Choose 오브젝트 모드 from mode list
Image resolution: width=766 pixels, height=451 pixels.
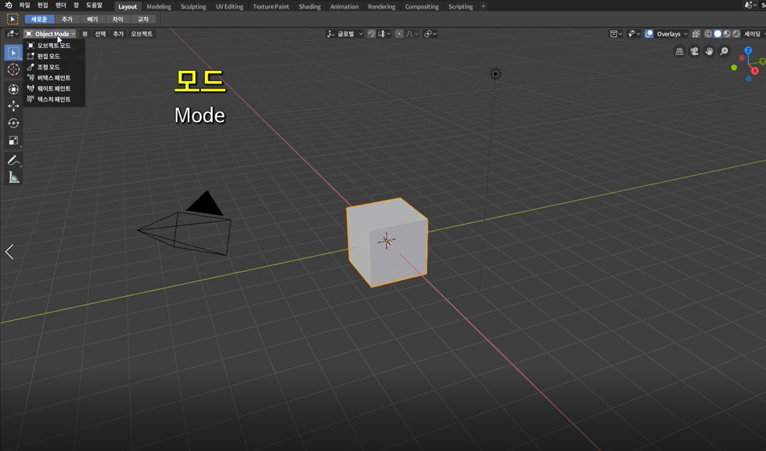click(54, 46)
